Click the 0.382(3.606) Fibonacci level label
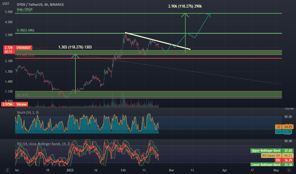Viewport: 296px width, 174px height. point(25,30)
